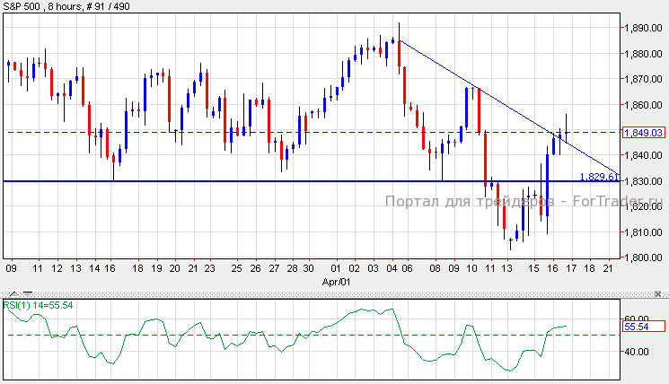Select the red dashed RSI 50 level line
Image resolution: width=669 pixels, height=384 pixels.
[313, 335]
